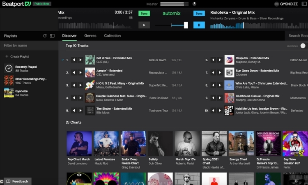308x185 pixels.
Task: Open the Collection tab
Action: click(113, 36)
